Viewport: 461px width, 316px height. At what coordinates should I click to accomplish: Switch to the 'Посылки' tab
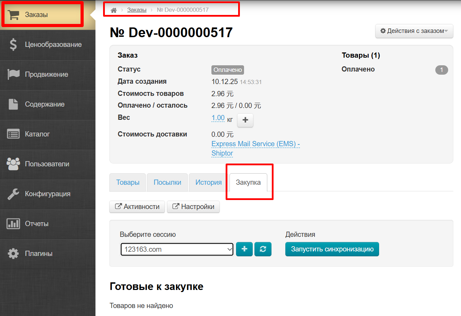[167, 182]
